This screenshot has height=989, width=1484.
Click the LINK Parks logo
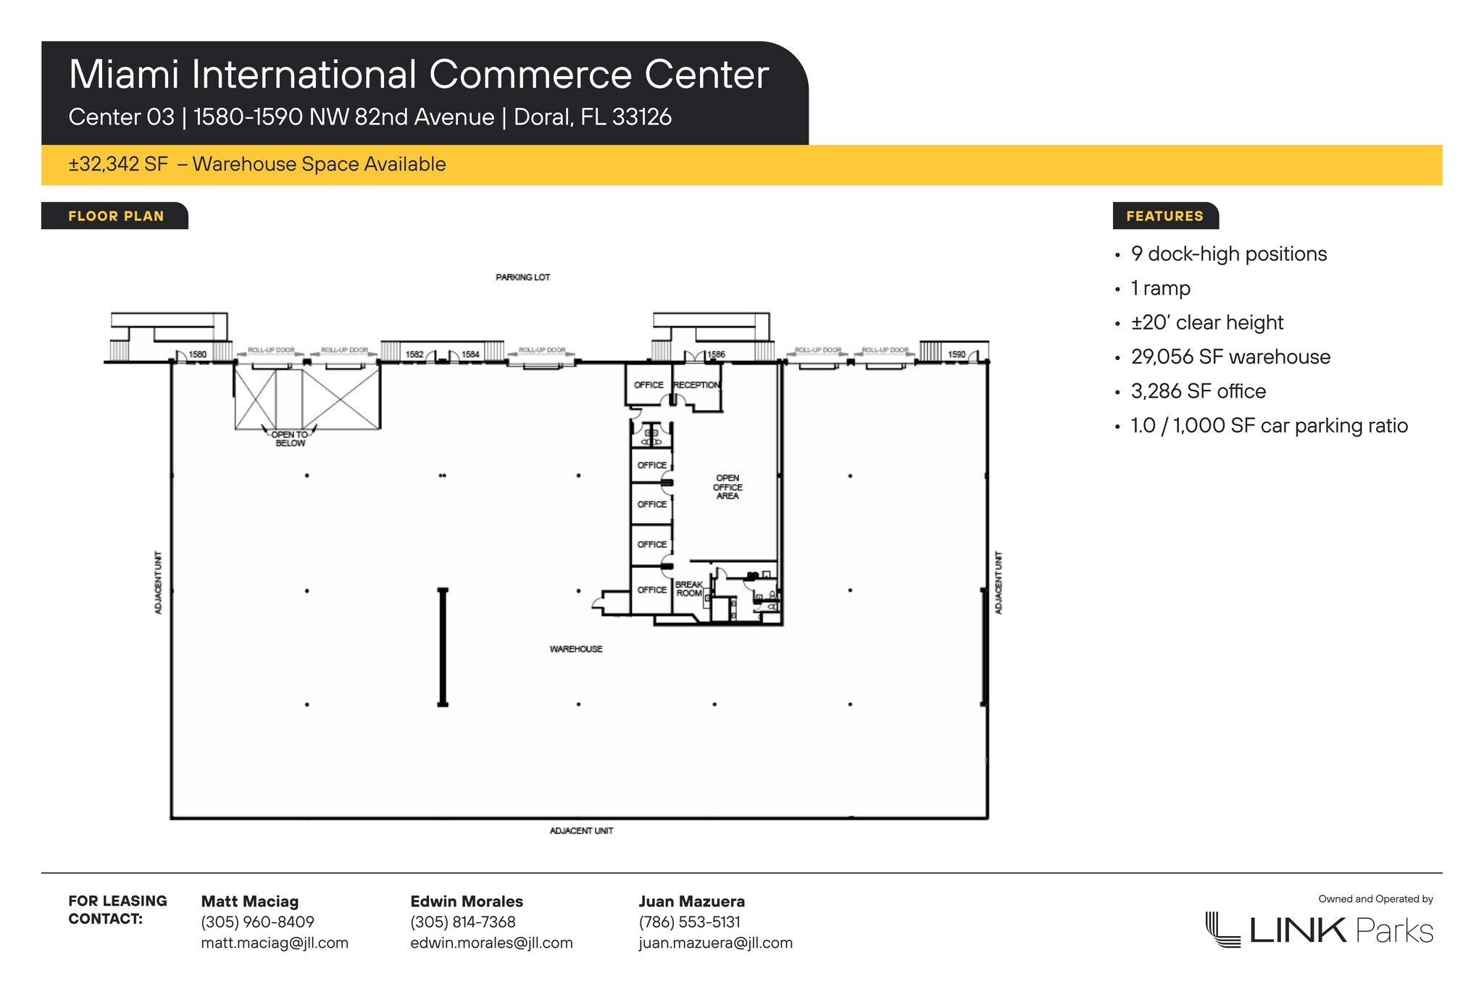click(1319, 930)
